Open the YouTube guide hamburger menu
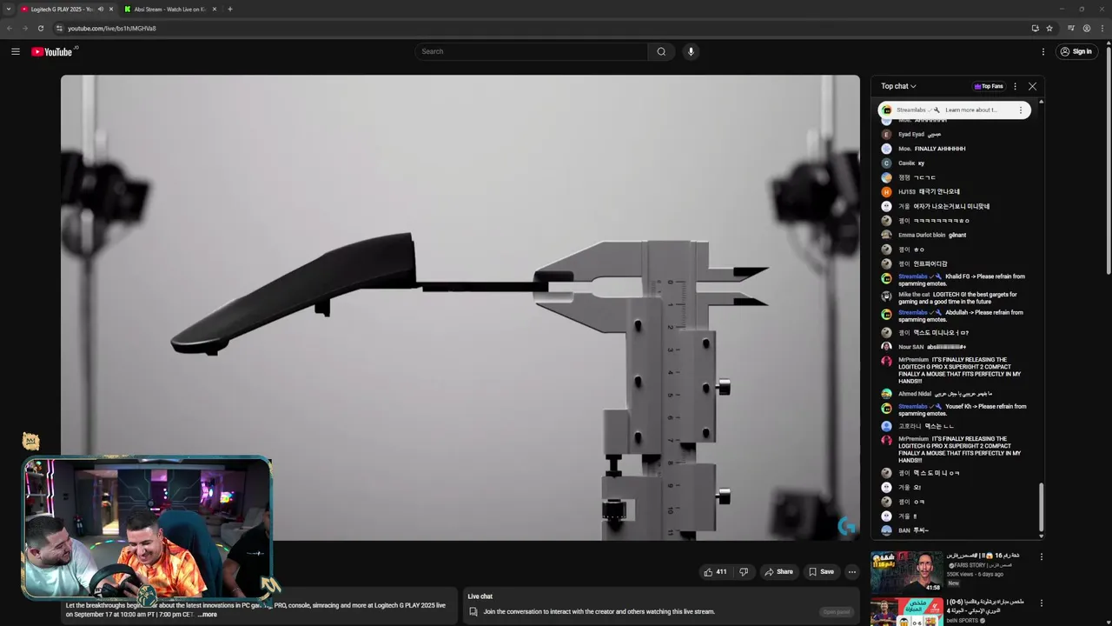 (16, 51)
